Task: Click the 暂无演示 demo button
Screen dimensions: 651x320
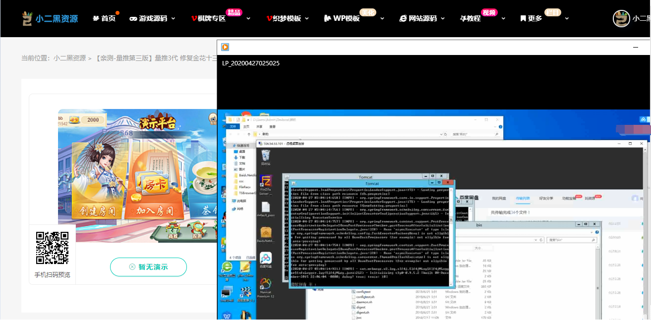Action: [148, 267]
